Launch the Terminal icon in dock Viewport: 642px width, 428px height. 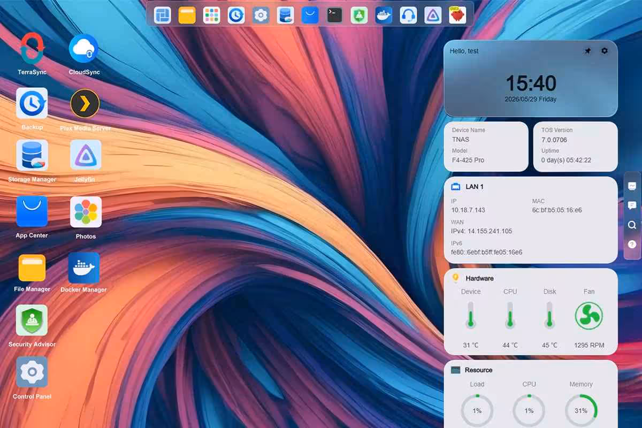click(x=334, y=15)
